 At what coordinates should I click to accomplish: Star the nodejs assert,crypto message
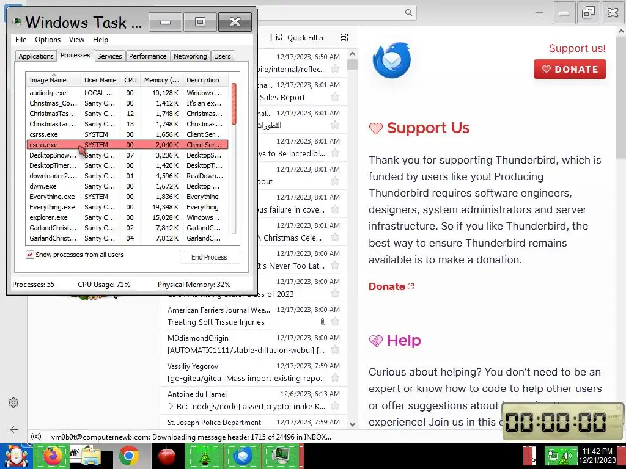335,406
